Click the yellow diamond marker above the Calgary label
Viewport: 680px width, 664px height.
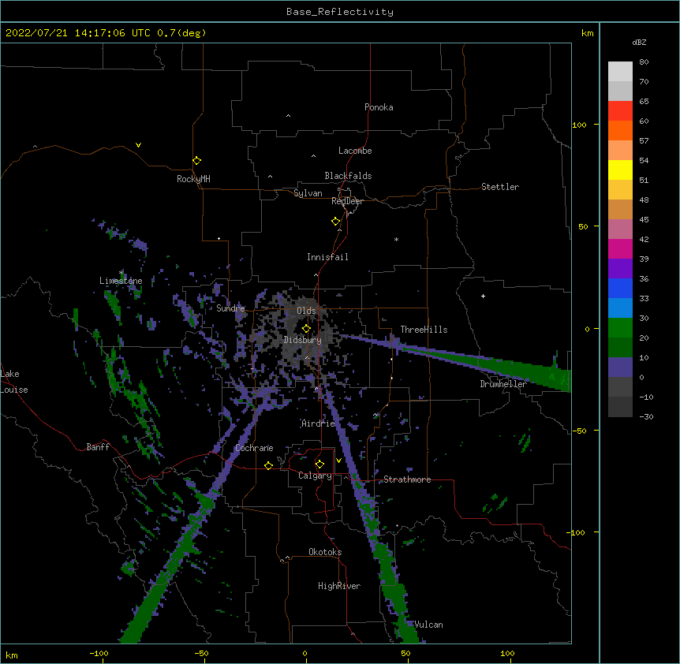319,464
